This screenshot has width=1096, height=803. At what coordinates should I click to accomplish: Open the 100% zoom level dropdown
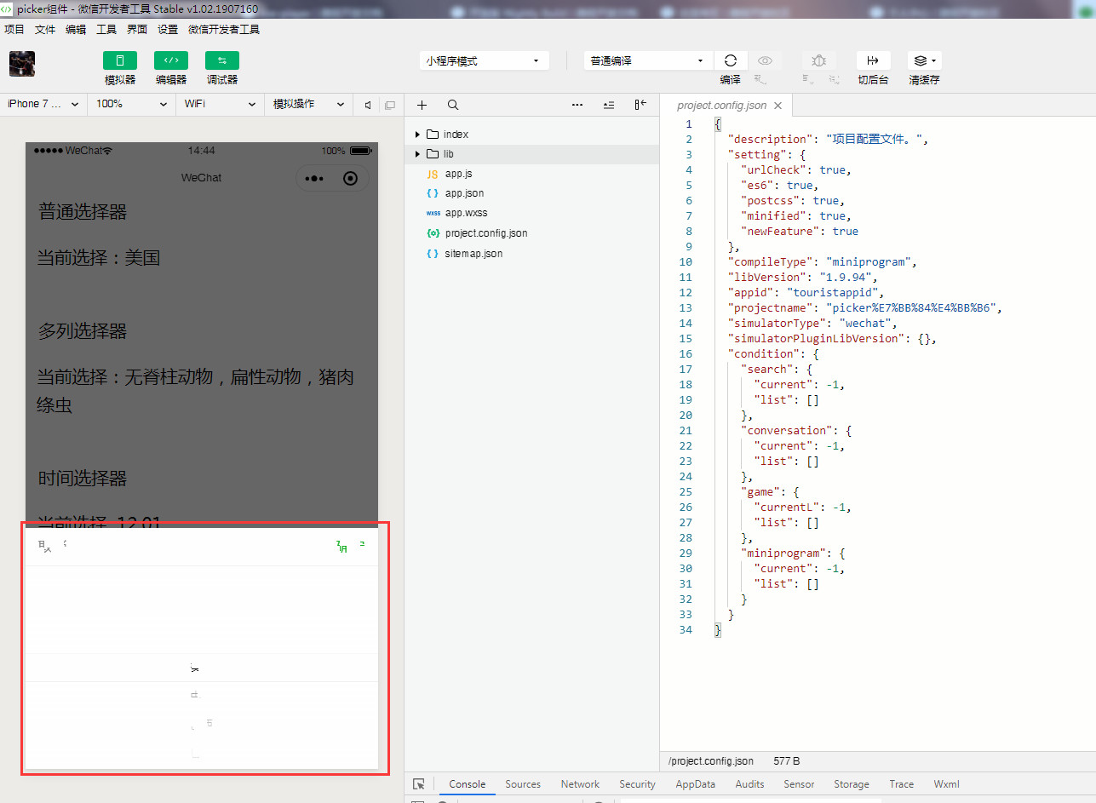(x=132, y=104)
